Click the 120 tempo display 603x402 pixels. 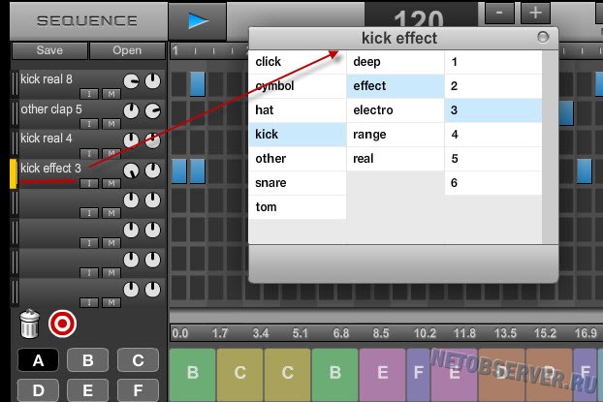pos(421,15)
